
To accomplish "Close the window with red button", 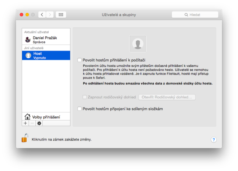I will point(22,15).
